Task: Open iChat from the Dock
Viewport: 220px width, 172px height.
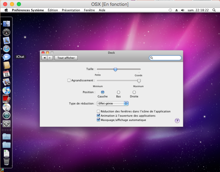Action: pos(7,57)
